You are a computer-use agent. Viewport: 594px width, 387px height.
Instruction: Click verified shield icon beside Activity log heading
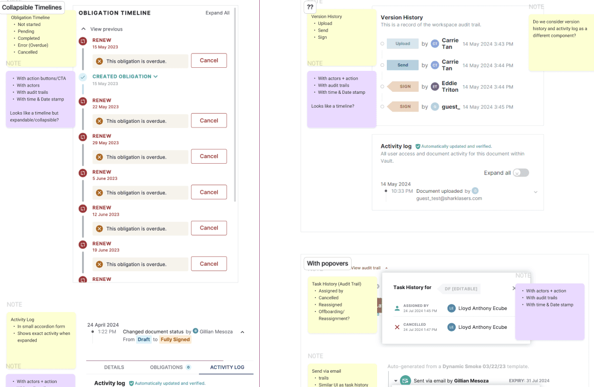pyautogui.click(x=418, y=146)
